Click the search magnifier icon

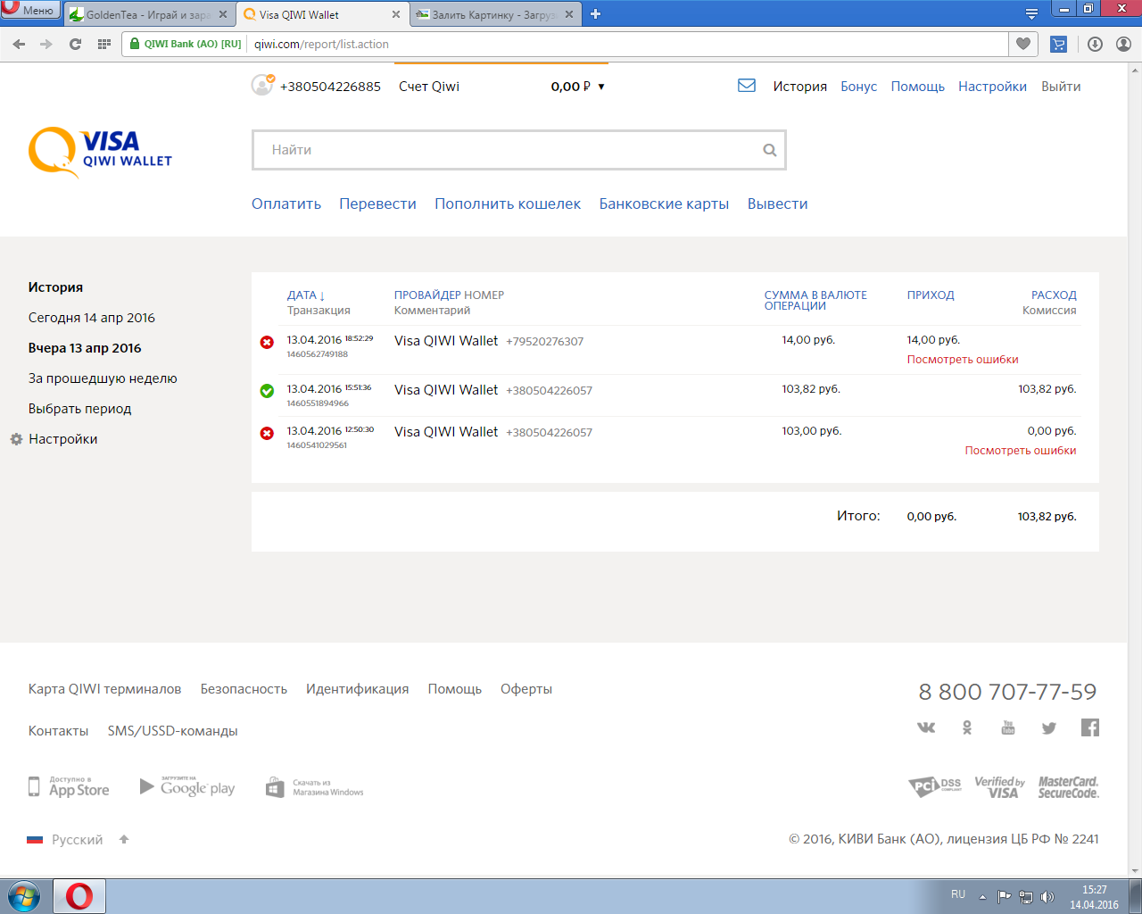tap(770, 150)
